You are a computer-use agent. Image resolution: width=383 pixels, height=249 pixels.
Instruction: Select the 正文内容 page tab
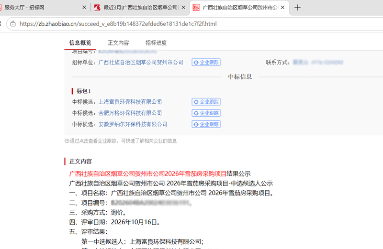point(118,43)
